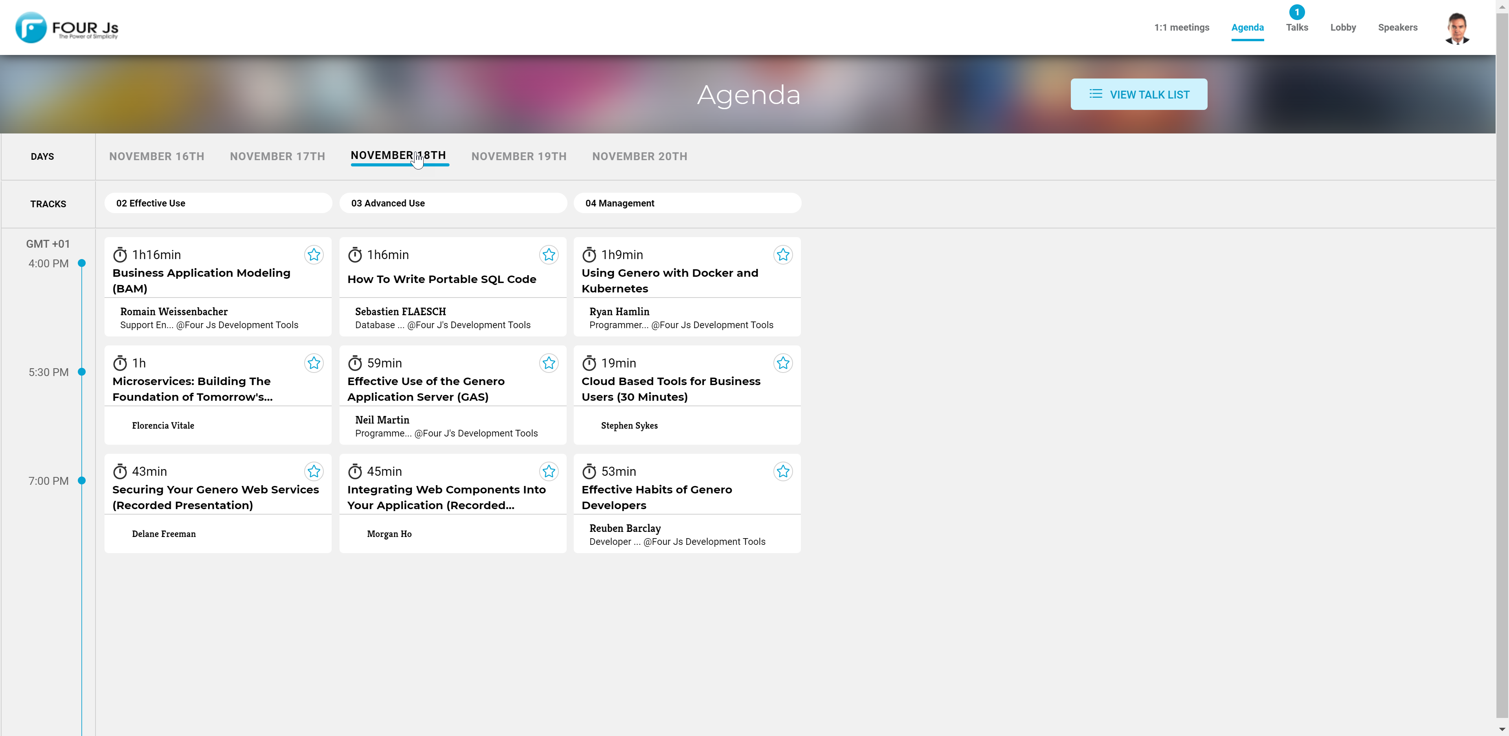Open the Speakers page
The image size is (1509, 736).
[x=1398, y=27]
